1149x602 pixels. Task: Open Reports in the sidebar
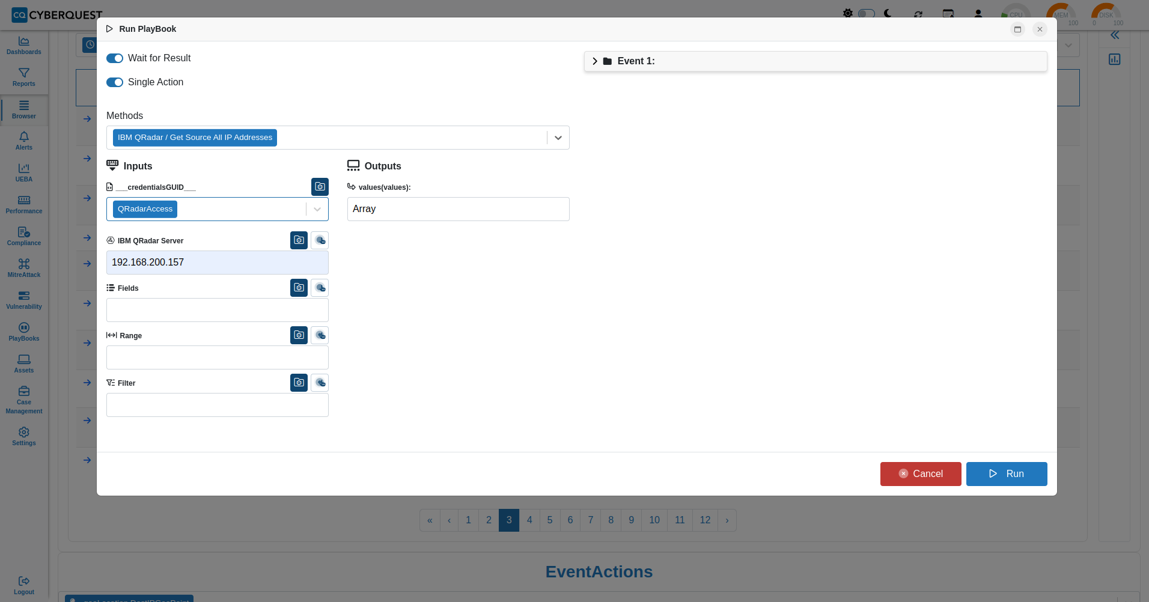click(x=24, y=78)
